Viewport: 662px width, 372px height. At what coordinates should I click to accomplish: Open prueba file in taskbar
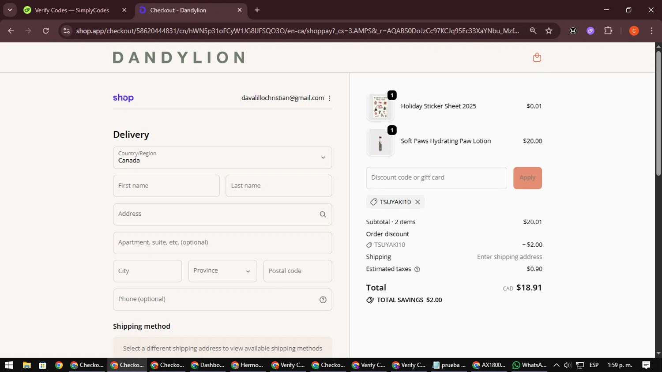click(x=449, y=365)
